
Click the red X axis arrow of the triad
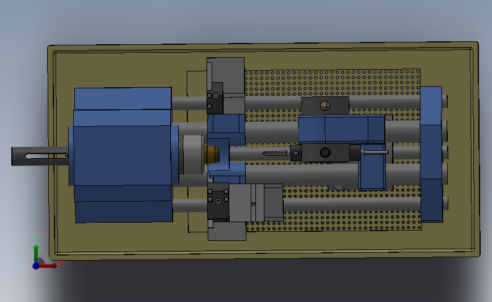pyautogui.click(x=48, y=266)
